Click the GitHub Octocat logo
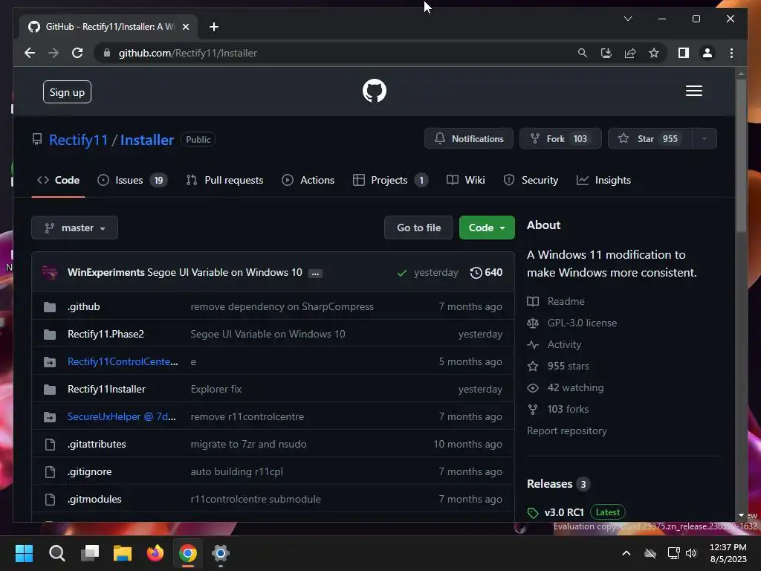761x571 pixels. point(375,91)
